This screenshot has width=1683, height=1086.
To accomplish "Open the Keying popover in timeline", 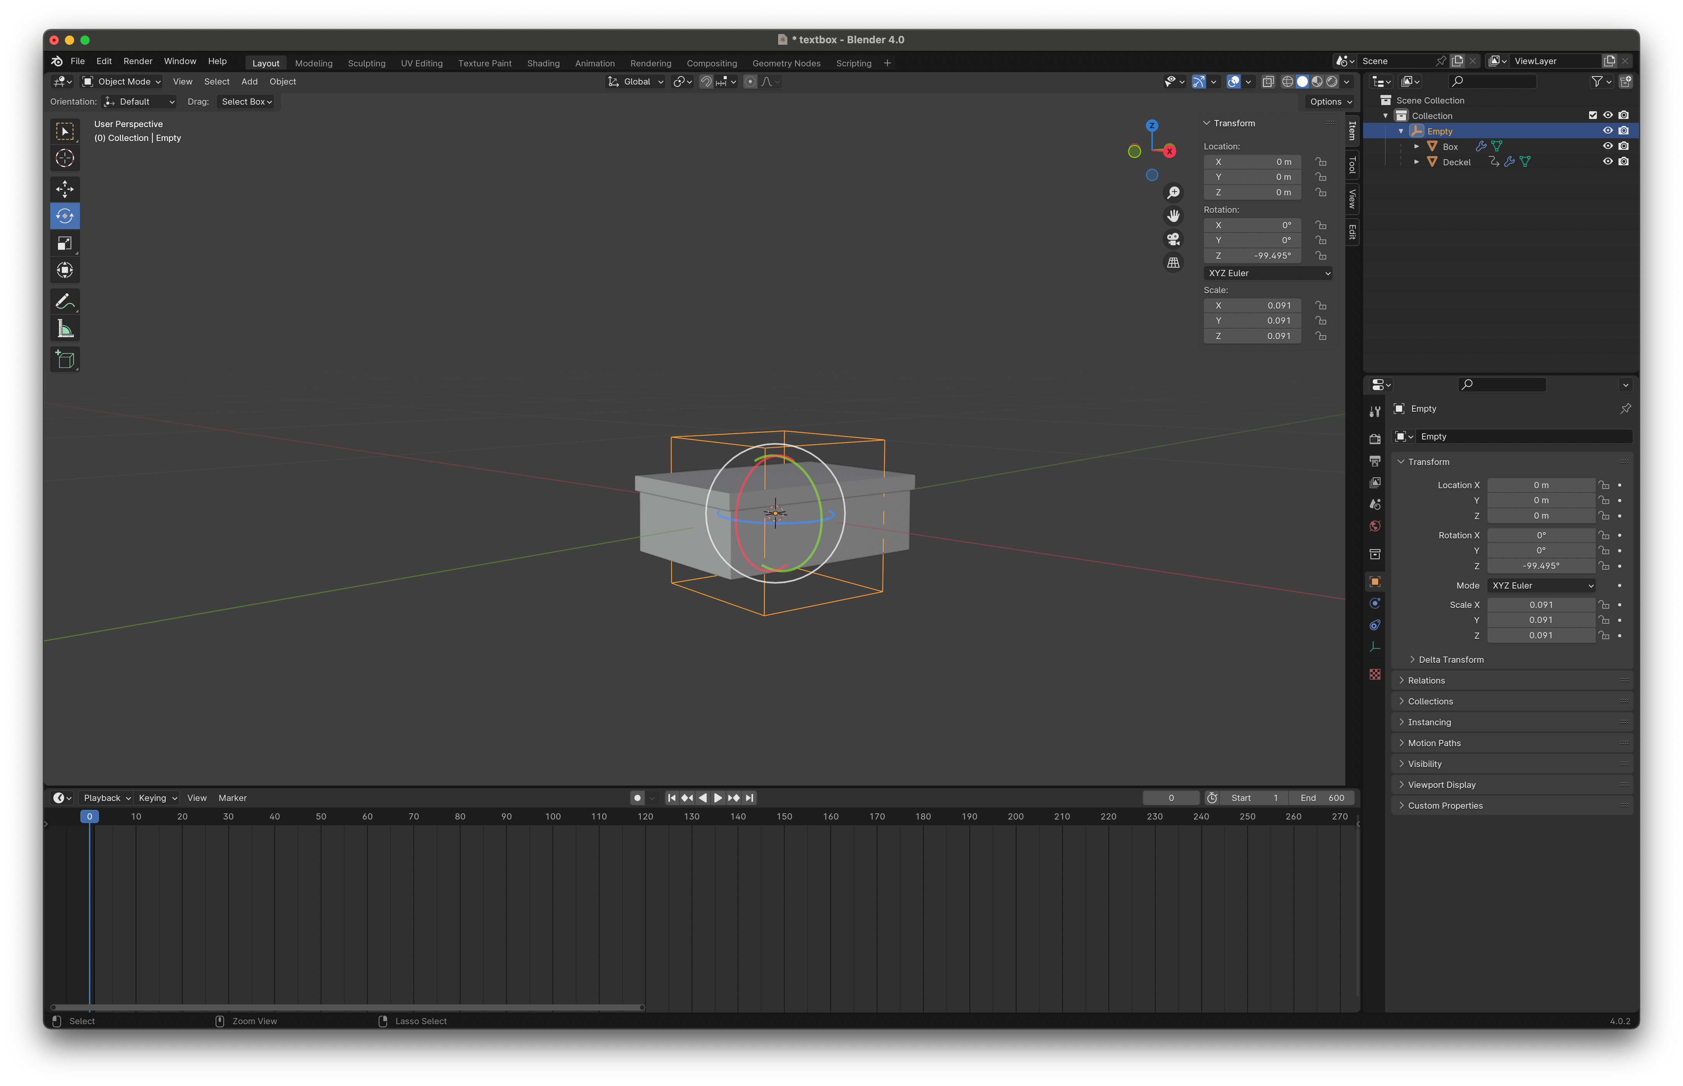I will coord(156,798).
